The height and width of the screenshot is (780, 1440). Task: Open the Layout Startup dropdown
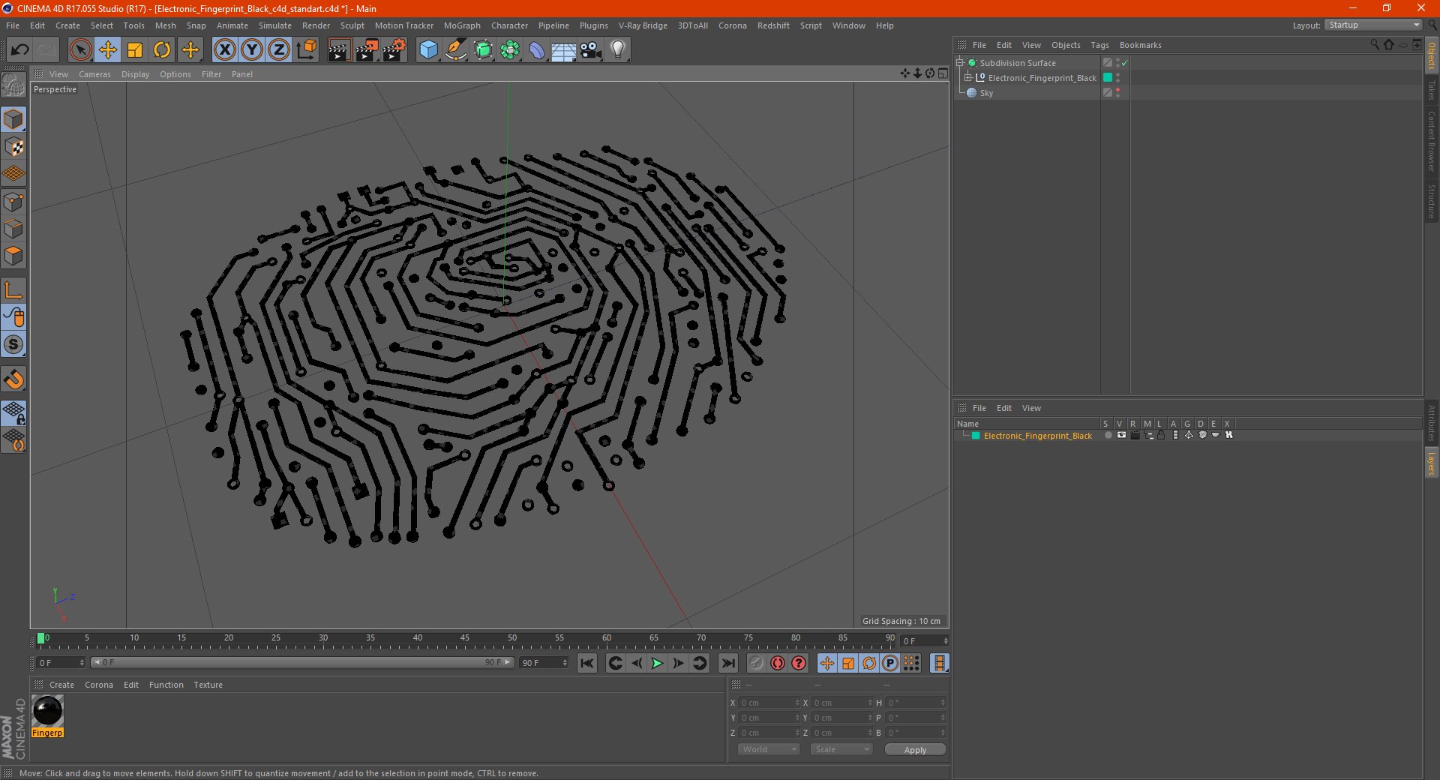pyautogui.click(x=1373, y=25)
